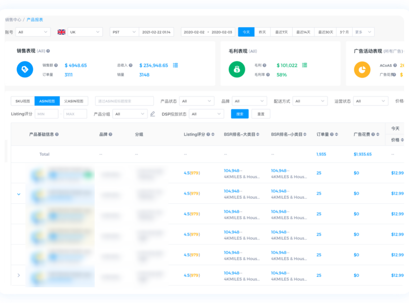Image resolution: width=409 pixels, height=303 pixels.
Task: Select 最近30天 date range tab
Action: [x=325, y=32]
